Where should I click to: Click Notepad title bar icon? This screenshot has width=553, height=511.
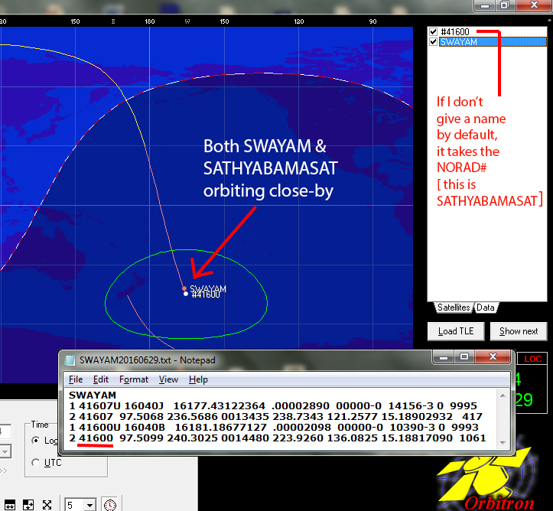click(70, 360)
